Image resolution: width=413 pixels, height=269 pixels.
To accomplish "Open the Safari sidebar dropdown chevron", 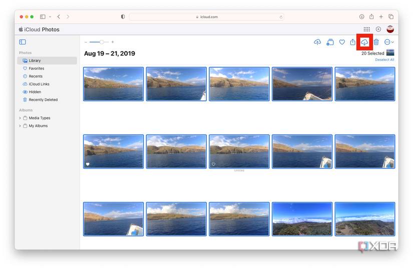I will (x=50, y=16).
